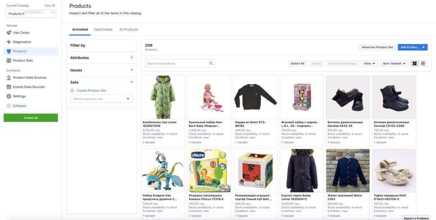
Task: Open the Комбинезон Zoe Lenne product thumbnail
Action: 163,97
